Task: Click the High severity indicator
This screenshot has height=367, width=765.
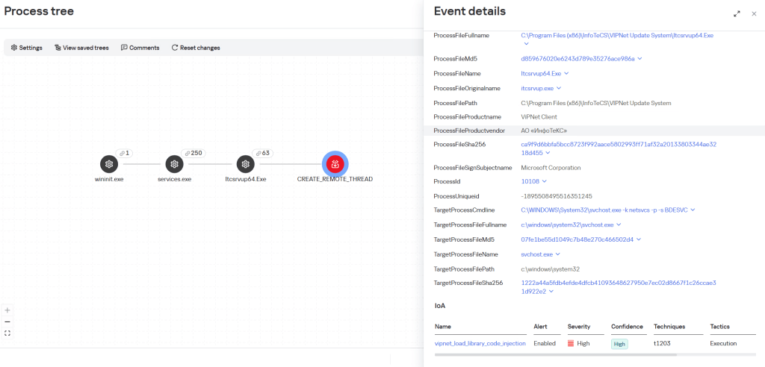Action: point(579,343)
